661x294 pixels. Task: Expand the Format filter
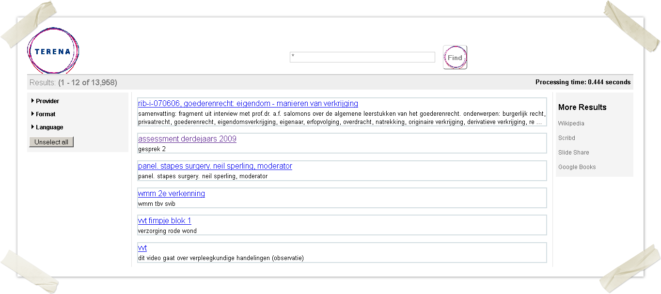click(x=46, y=114)
